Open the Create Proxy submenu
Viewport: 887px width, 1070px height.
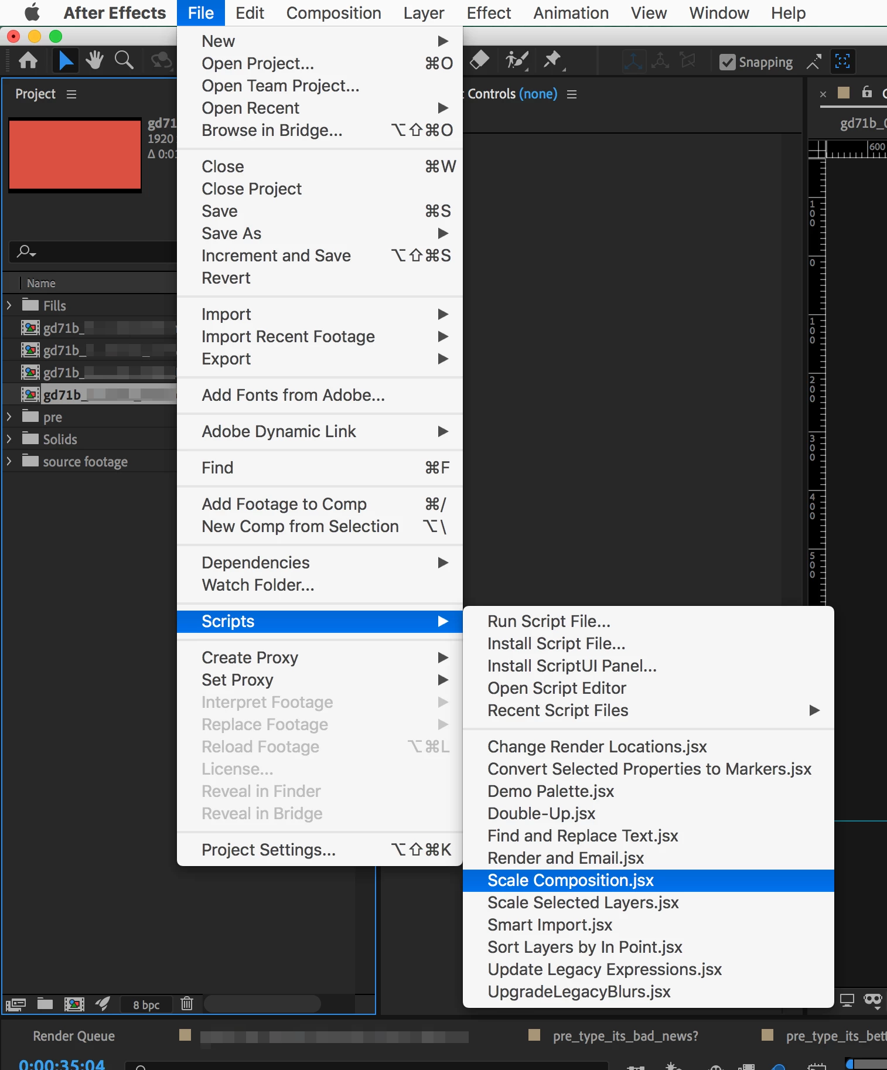(320, 657)
